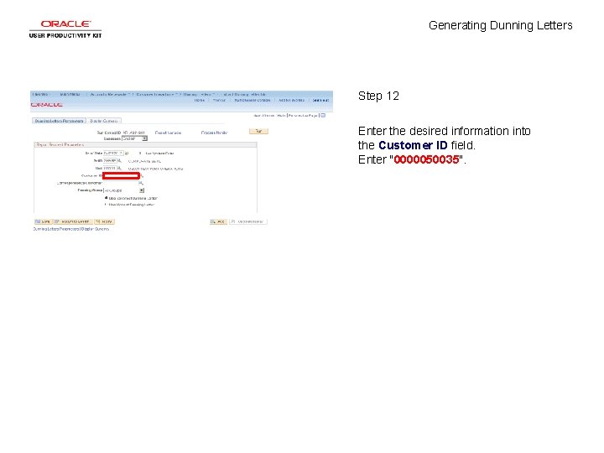Screen dimensions: 604x453
Task: Open the SetID lookup magnifier icon
Action: click(x=119, y=160)
